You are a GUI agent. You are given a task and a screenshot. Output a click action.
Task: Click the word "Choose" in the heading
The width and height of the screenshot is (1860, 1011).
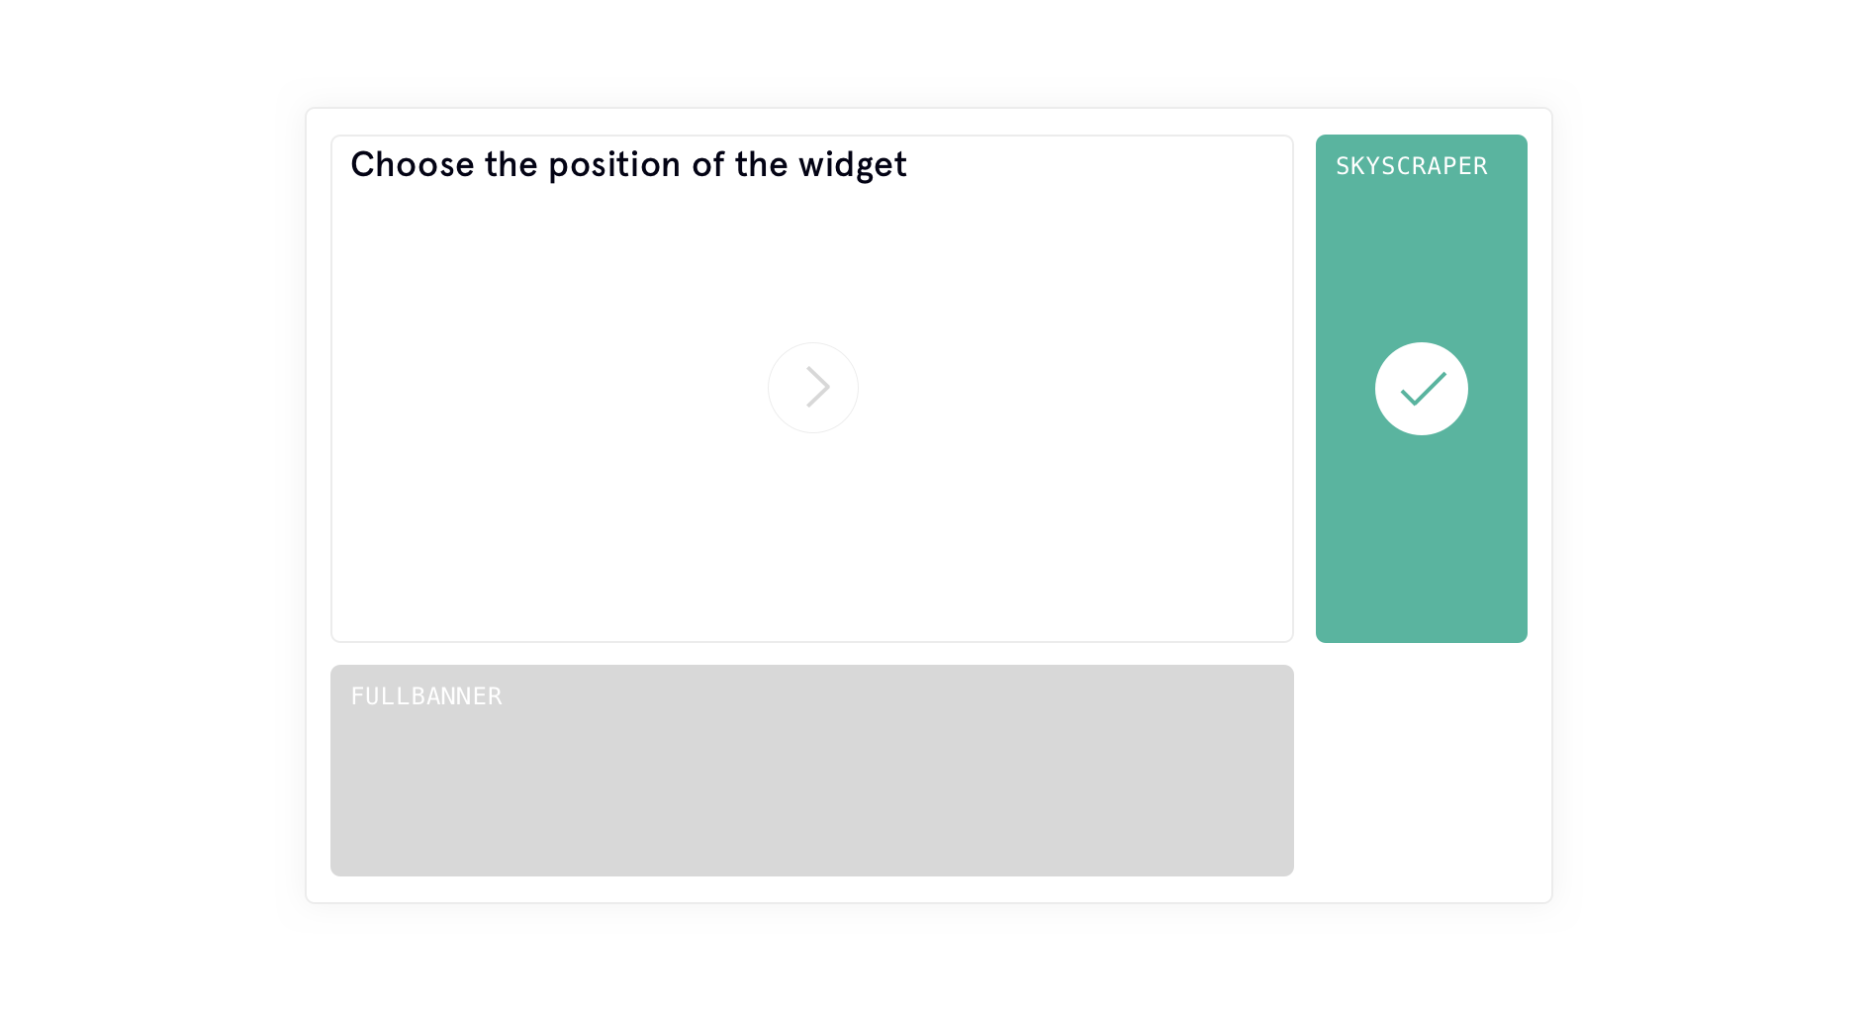pos(413,164)
